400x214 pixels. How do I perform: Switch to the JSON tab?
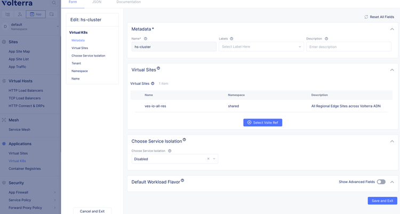97,2
